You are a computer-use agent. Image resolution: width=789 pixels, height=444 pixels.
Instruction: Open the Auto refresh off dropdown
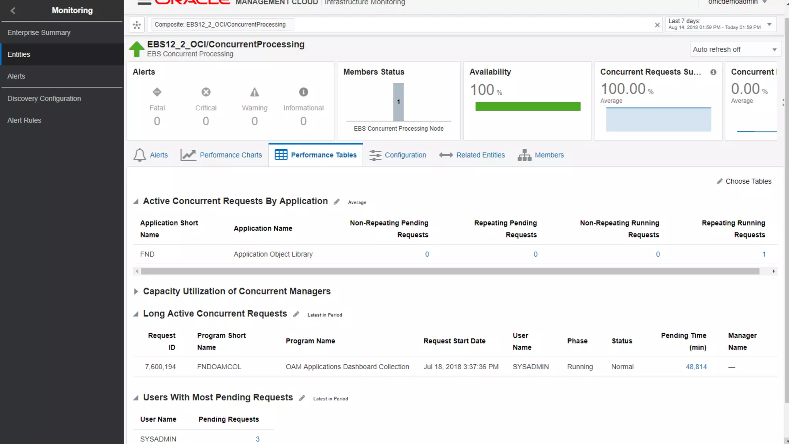click(x=735, y=49)
